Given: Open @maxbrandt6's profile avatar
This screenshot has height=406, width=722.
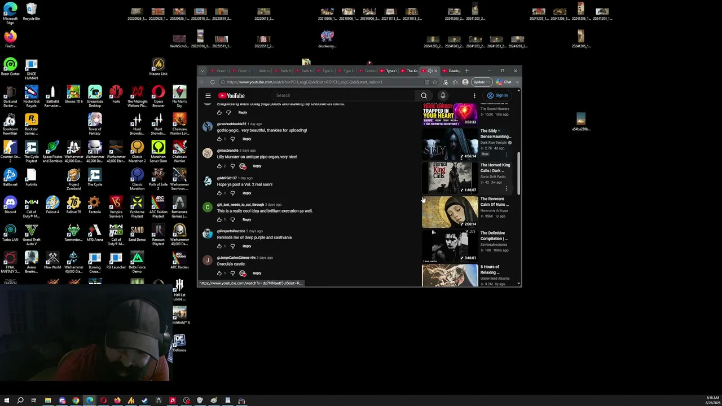Looking at the screenshot, I should tap(208, 153).
